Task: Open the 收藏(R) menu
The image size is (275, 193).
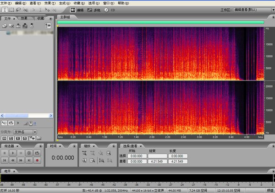Action: [79, 3]
